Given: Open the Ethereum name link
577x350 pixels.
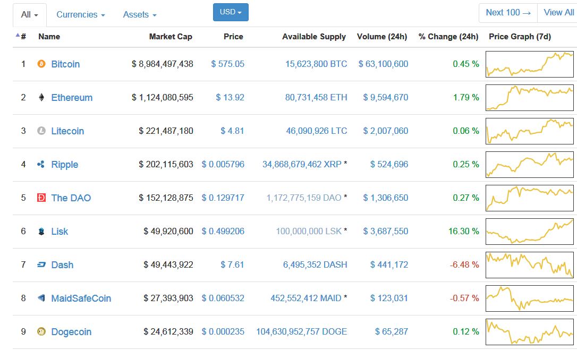Looking at the screenshot, I should [72, 98].
